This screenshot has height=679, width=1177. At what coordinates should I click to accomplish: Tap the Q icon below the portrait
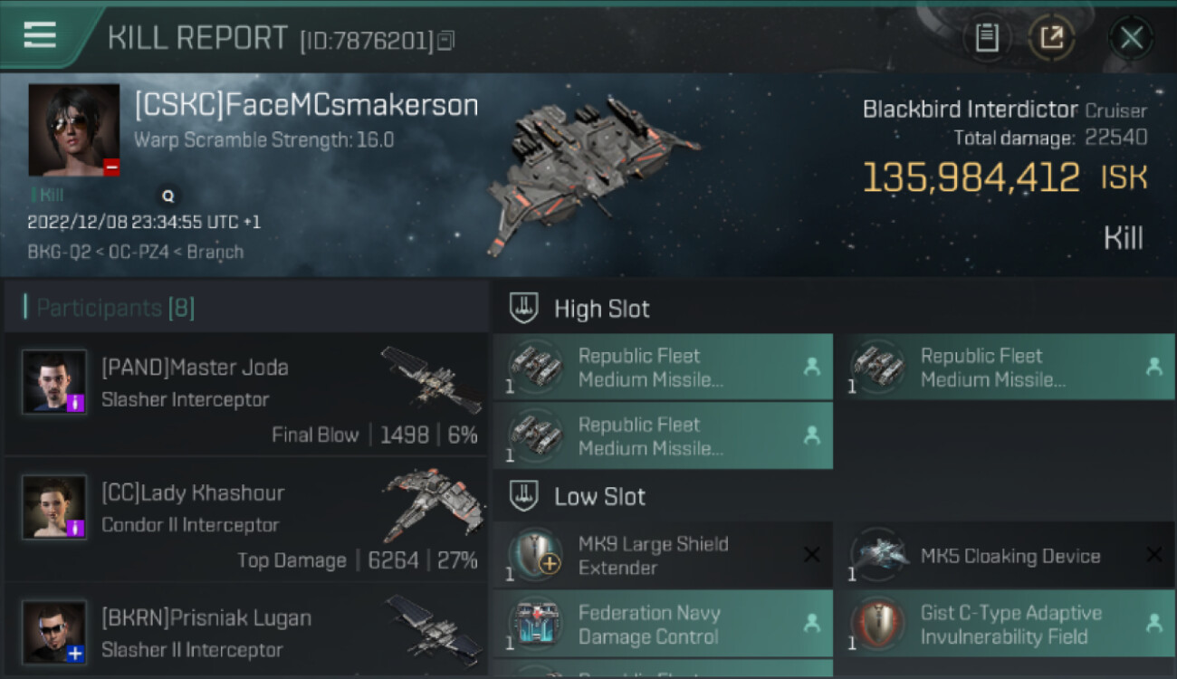tap(167, 196)
